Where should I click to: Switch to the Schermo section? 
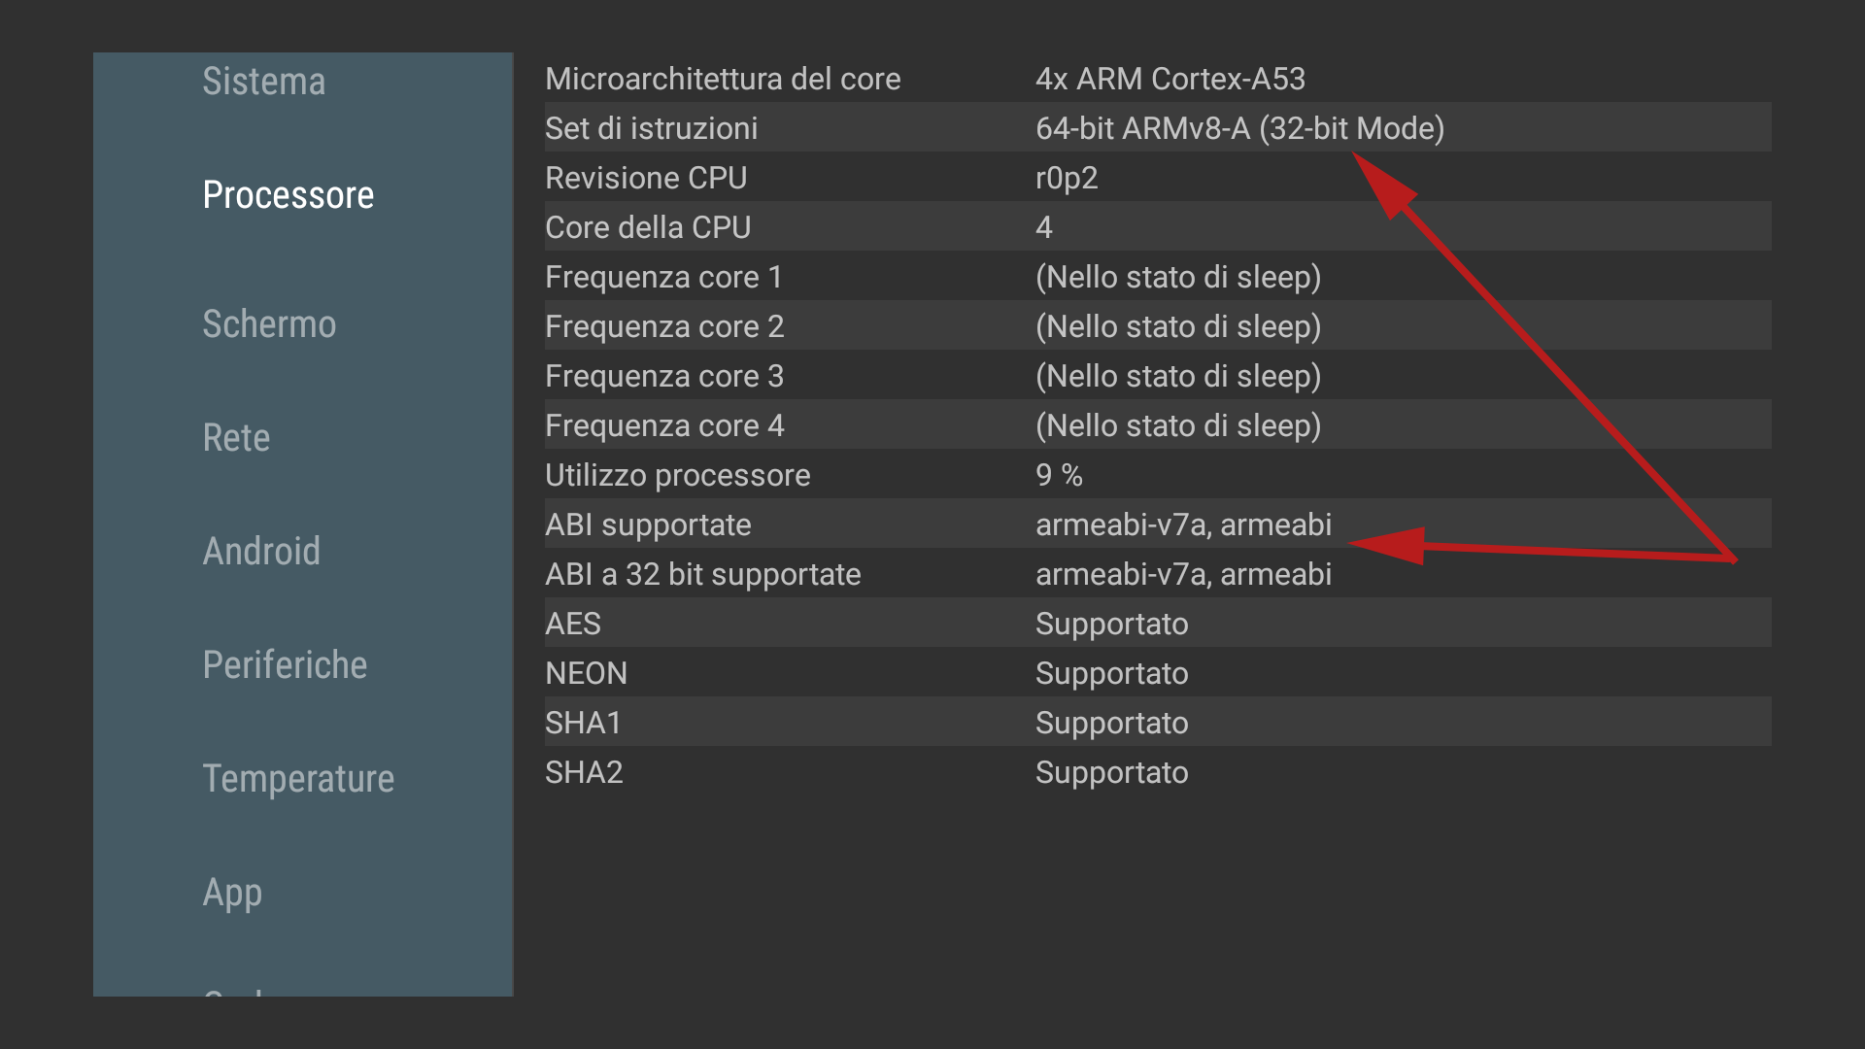pos(270,324)
